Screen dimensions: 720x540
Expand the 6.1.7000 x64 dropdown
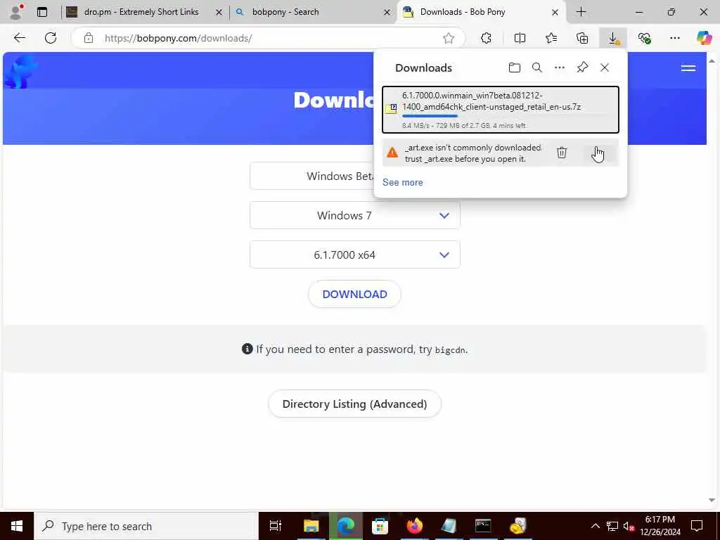[x=355, y=255]
